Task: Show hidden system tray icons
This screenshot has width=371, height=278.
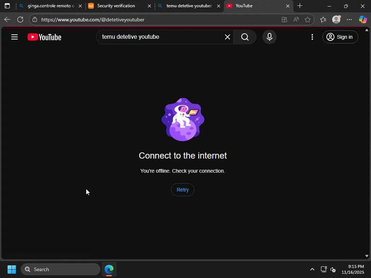Action: coord(312,269)
